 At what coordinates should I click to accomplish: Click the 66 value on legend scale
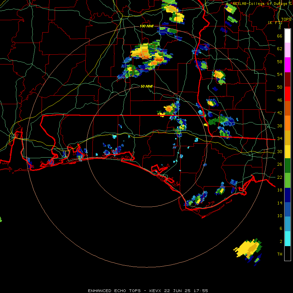(x=280, y=36)
